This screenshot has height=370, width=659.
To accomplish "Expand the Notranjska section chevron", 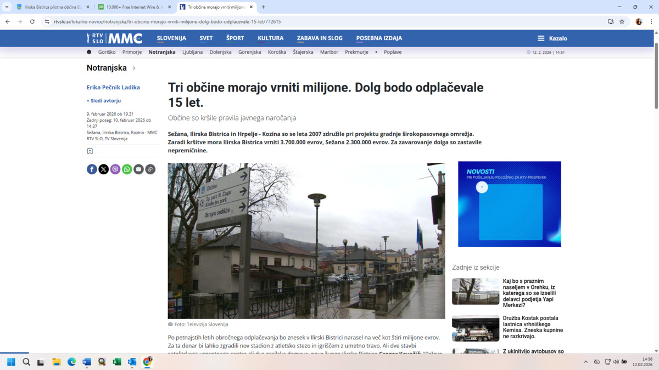I will 134,69.
